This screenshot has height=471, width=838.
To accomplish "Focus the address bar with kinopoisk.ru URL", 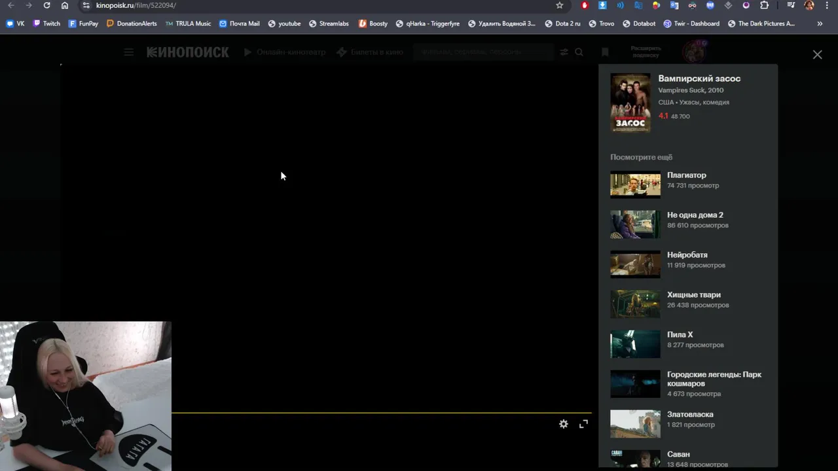I will point(321,5).
